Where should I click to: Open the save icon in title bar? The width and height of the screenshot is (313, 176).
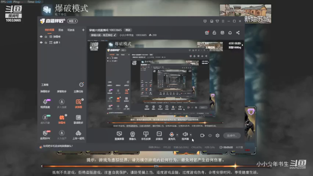[x=212, y=21]
